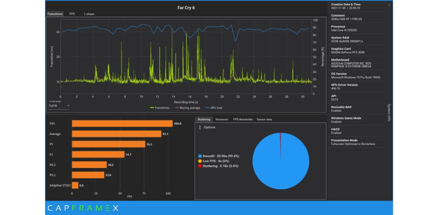Click the Comment field value
The height and width of the screenshot is (215, 430).
coord(346,19)
